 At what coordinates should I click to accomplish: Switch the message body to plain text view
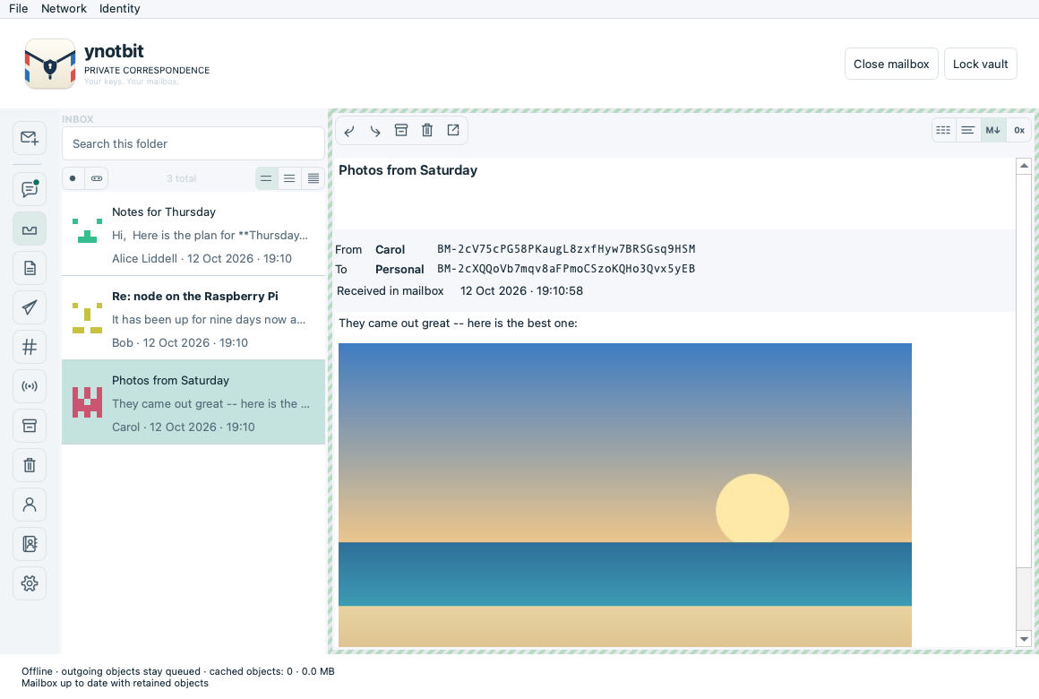coord(968,131)
